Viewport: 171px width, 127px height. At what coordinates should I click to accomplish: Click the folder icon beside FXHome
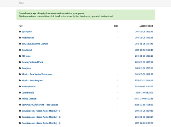coord(20,56)
